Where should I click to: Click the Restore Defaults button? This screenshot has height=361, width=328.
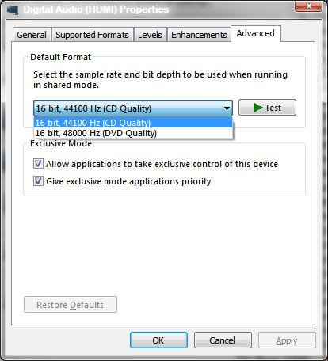pos(71,305)
